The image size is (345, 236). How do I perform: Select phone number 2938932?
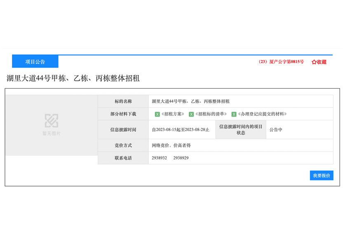click(x=160, y=158)
